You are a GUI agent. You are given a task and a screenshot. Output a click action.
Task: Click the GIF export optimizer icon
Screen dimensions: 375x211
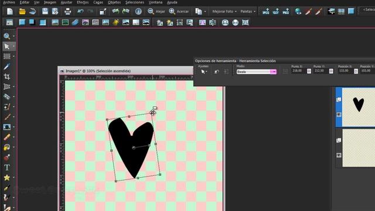pos(276,11)
